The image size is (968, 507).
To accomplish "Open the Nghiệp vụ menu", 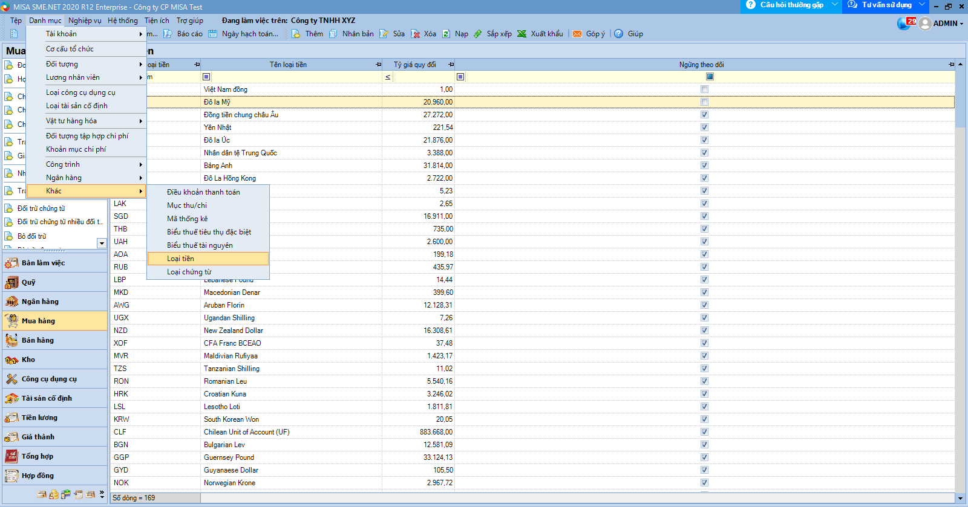I will (x=85, y=21).
